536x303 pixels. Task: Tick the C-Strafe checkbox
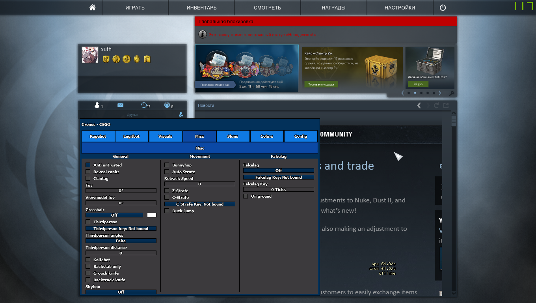point(167,197)
